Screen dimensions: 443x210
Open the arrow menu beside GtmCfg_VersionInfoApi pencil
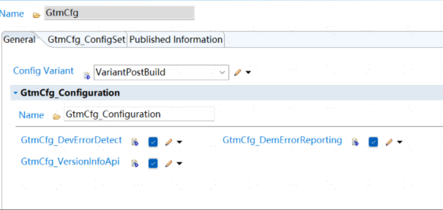pyautogui.click(x=179, y=163)
